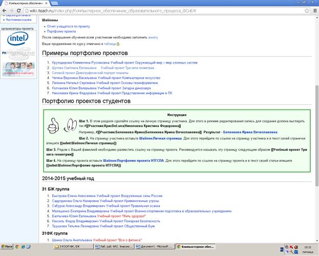Switch to Лаб. раб. №2 taskbar window
This screenshot has height=256, width=319.
coord(114,247)
